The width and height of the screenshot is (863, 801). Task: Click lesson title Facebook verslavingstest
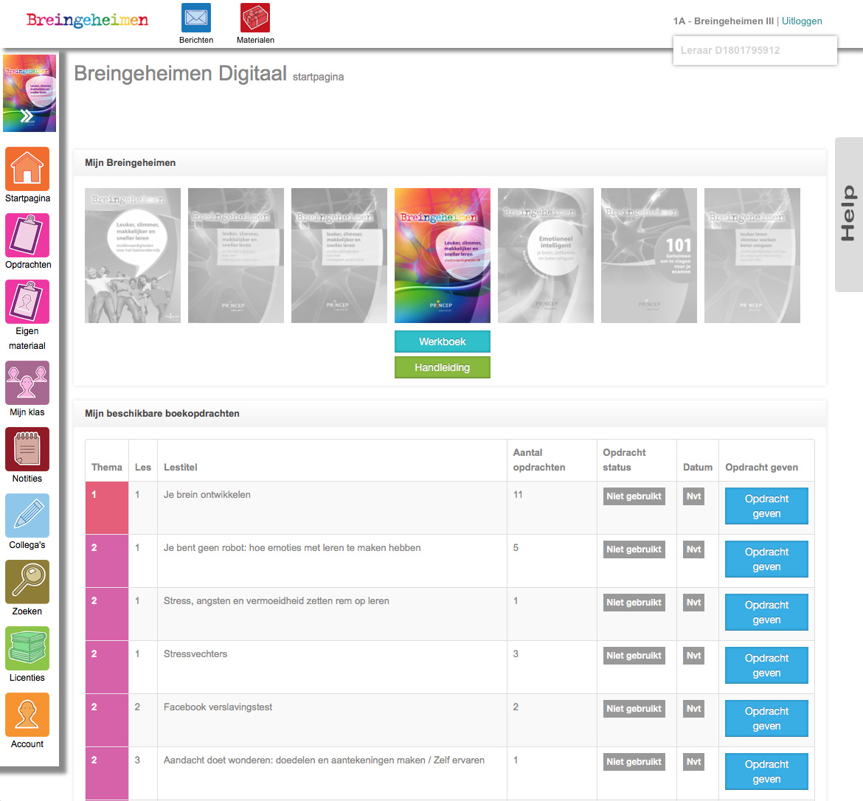pyautogui.click(x=218, y=707)
